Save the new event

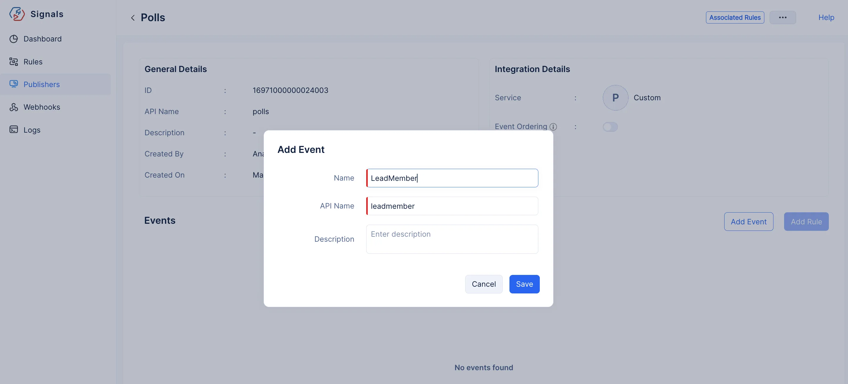(x=524, y=284)
